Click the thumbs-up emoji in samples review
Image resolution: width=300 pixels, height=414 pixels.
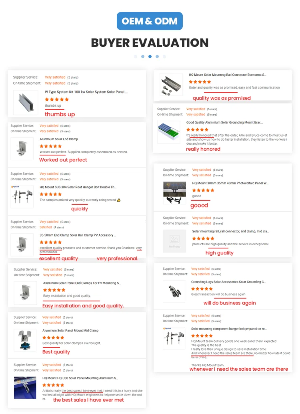pyautogui.click(x=119, y=200)
